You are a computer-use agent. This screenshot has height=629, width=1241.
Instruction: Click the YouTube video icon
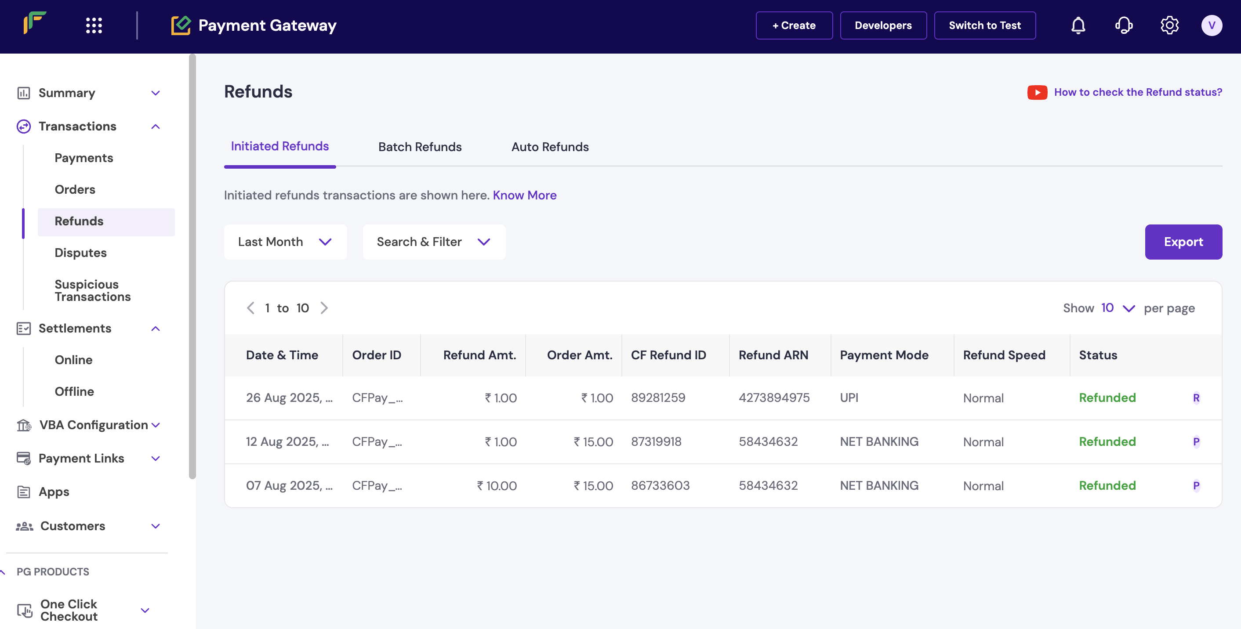tap(1037, 93)
